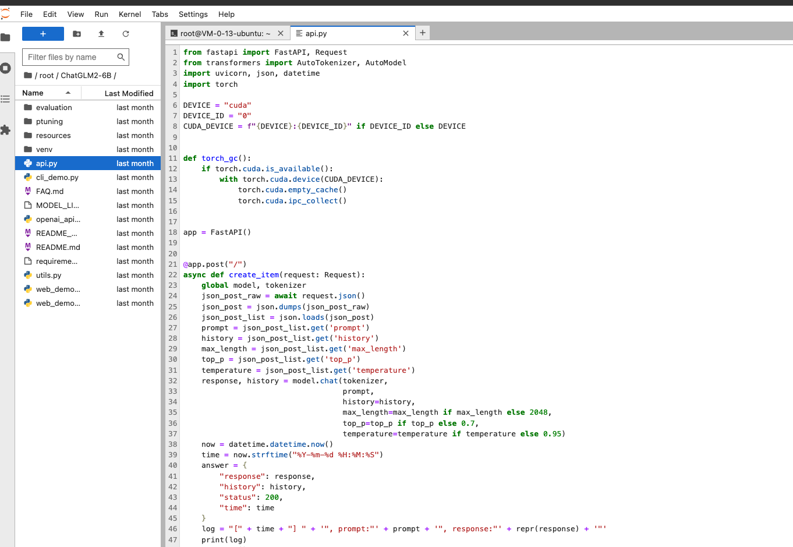793x547 pixels.
Task: Open Extension Manager puzzle icon
Action: pyautogui.click(x=5, y=130)
